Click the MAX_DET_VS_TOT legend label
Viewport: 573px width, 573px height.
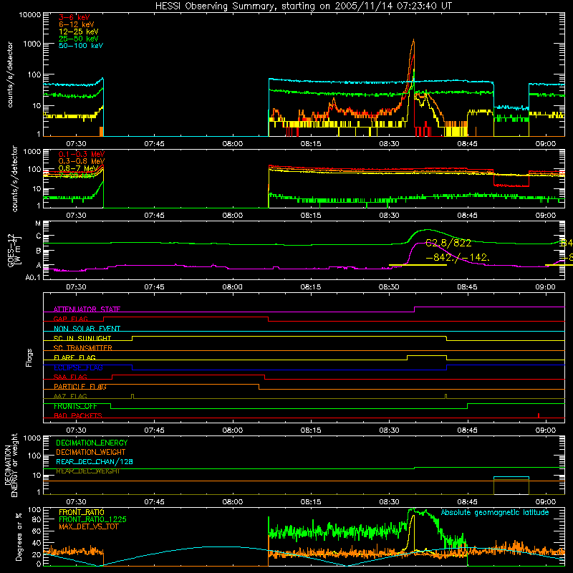click(89, 526)
